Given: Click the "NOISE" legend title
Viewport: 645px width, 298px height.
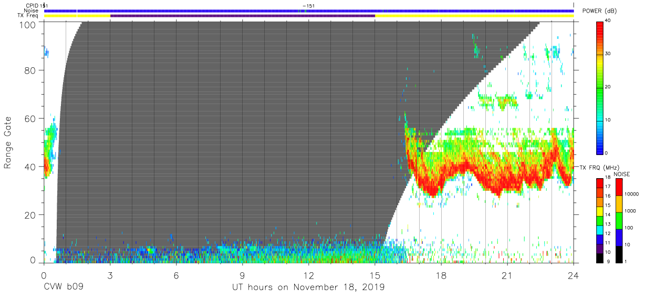Looking at the screenshot, I should pyautogui.click(x=622, y=174).
